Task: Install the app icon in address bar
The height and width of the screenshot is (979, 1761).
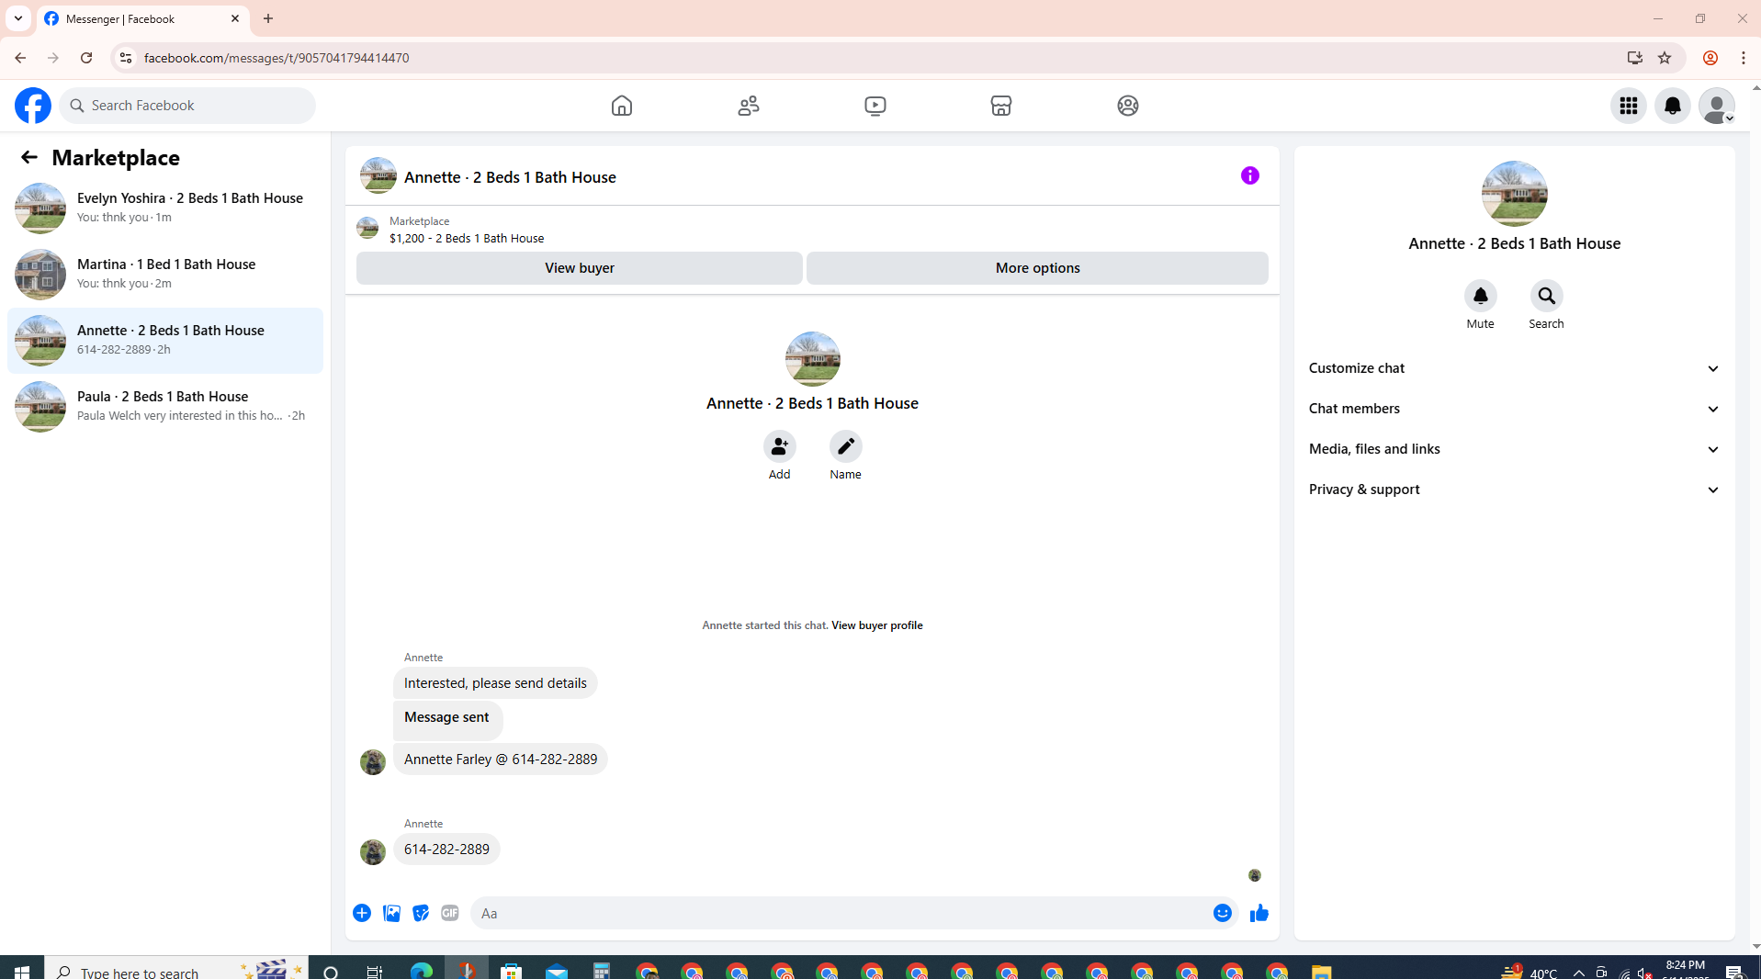Action: 1634,58
